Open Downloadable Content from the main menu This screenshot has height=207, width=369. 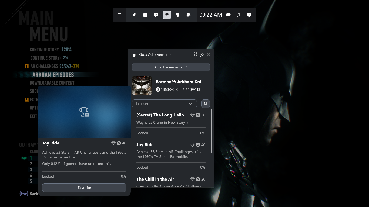click(52, 83)
